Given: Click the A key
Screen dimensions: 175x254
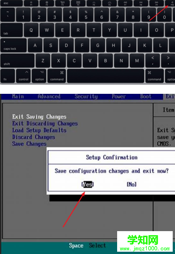Looking at the screenshot, I should 35,45.
